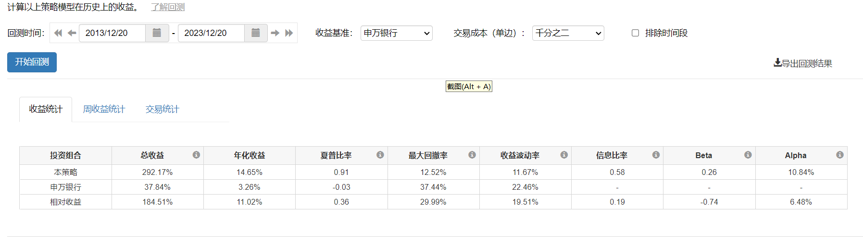The image size is (863, 242).
Task: Click the info icon beside Beta
Action: [748, 155]
